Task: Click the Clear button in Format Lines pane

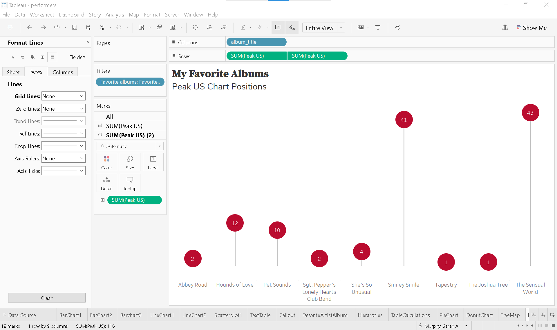Action: point(47,298)
